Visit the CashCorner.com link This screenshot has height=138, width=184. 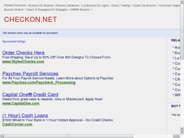pyautogui.click(x=17, y=124)
